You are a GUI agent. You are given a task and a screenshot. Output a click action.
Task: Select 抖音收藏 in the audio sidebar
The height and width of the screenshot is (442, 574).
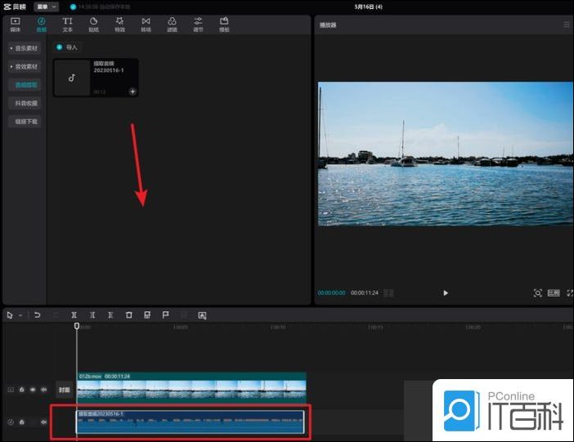tap(25, 103)
